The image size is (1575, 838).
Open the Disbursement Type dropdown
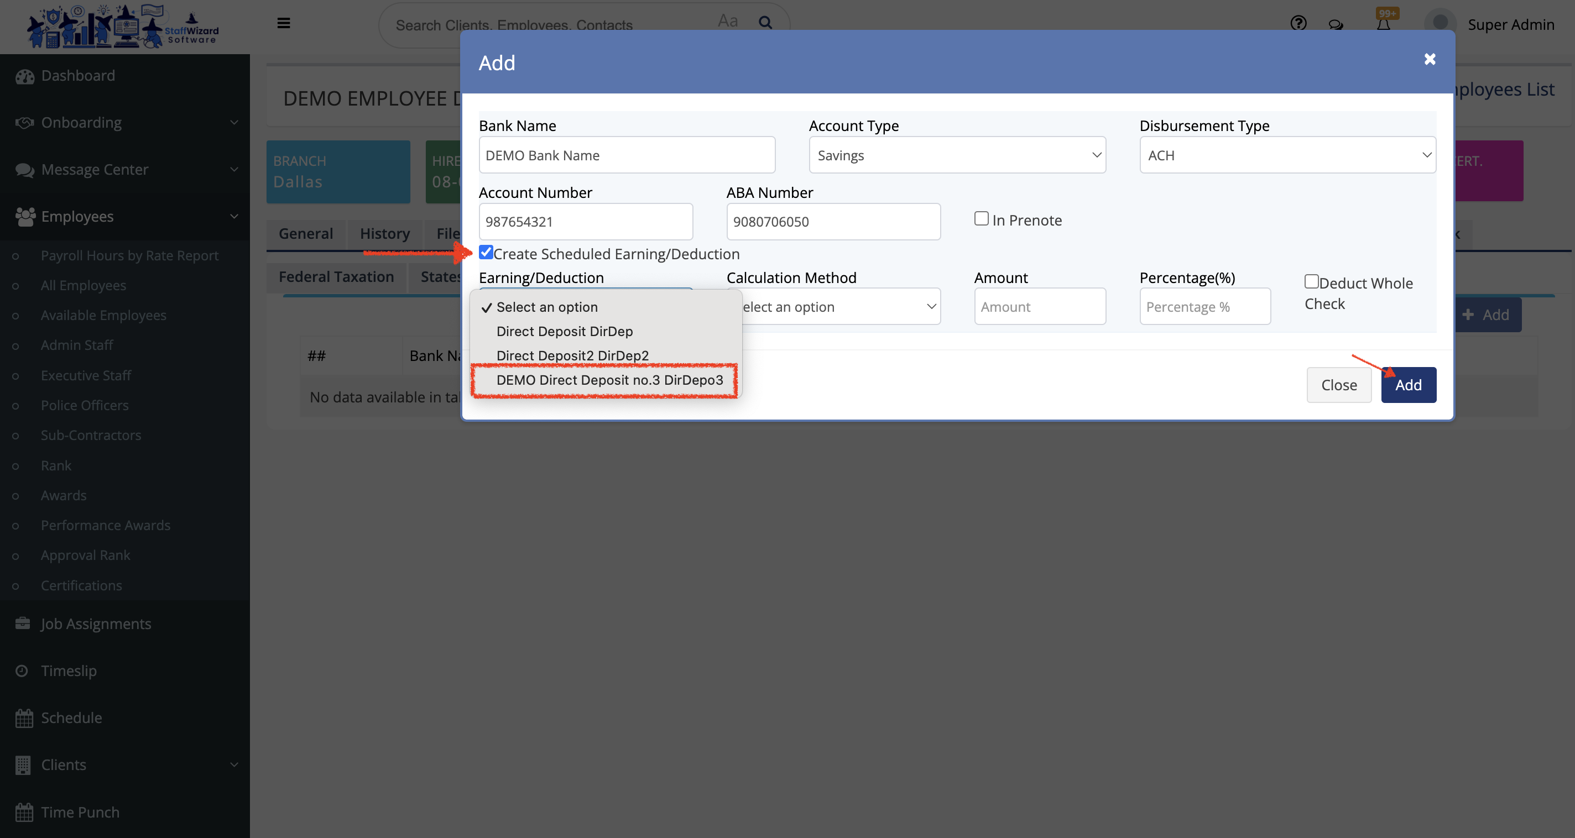pyautogui.click(x=1287, y=155)
